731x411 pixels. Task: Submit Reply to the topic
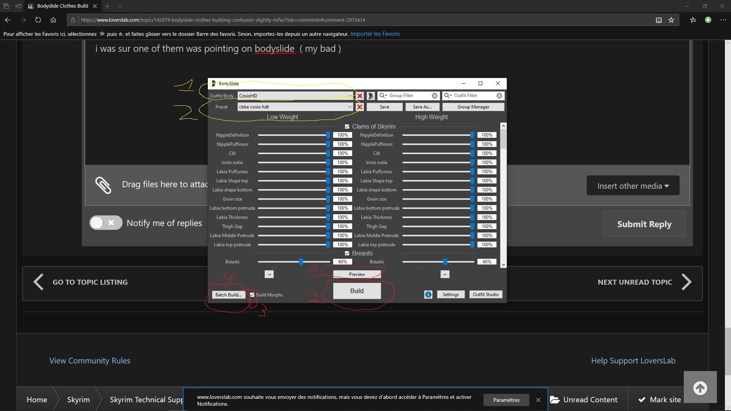click(644, 224)
